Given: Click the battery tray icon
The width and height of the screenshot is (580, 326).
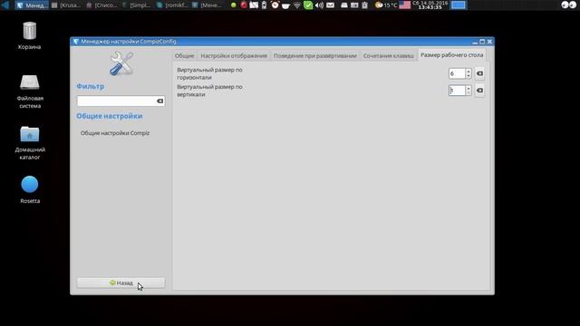Looking at the screenshot, I should pyautogui.click(x=264, y=5).
